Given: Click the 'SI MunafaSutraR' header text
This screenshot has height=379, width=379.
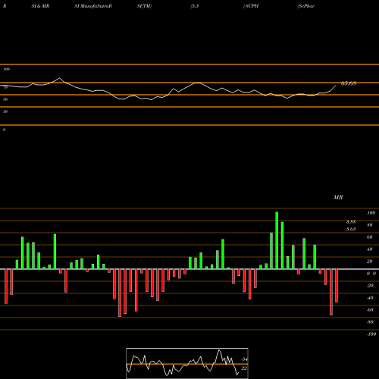Looking at the screenshot, I should 93,6.
